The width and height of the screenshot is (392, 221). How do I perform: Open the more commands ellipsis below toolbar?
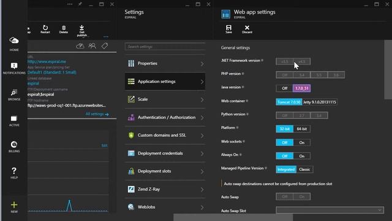(106, 37)
